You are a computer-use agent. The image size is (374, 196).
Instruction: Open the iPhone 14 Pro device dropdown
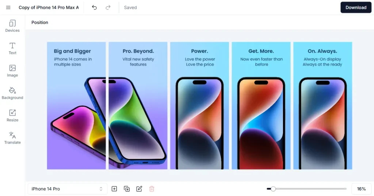[x=67, y=189]
